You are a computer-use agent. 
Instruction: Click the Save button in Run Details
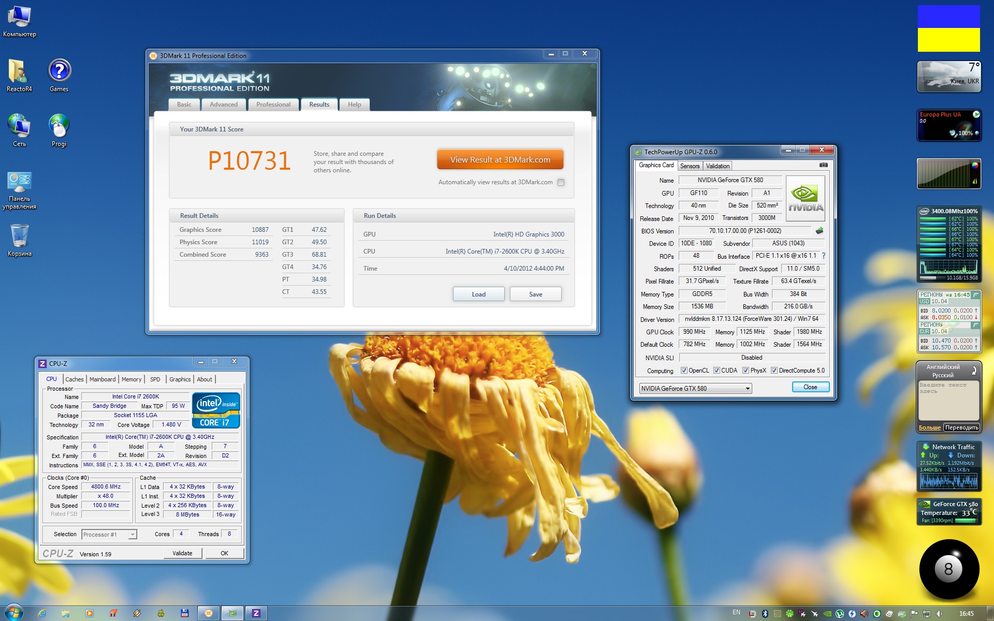point(536,294)
